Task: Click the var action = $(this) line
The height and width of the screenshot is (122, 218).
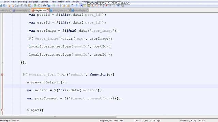Action: click(64, 90)
